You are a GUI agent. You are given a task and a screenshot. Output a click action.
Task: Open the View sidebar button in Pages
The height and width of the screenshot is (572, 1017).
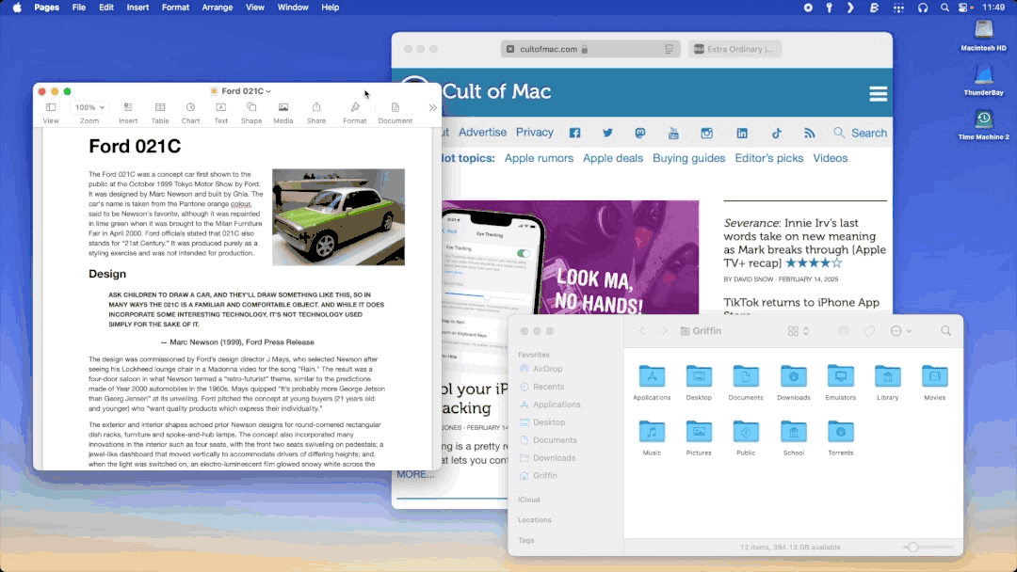click(x=51, y=107)
